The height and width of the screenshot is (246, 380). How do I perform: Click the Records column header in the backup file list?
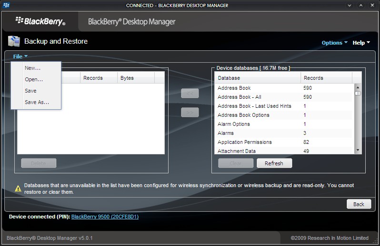(x=99, y=78)
